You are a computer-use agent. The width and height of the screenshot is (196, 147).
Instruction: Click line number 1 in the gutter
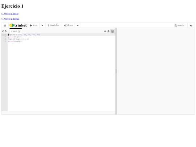[5, 35]
